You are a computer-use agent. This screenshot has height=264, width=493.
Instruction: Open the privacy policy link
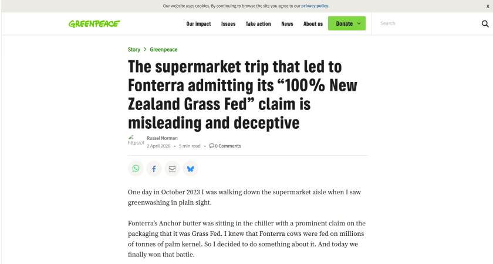tap(315, 6)
